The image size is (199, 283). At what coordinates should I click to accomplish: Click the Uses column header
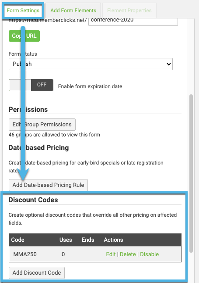tap(66, 240)
